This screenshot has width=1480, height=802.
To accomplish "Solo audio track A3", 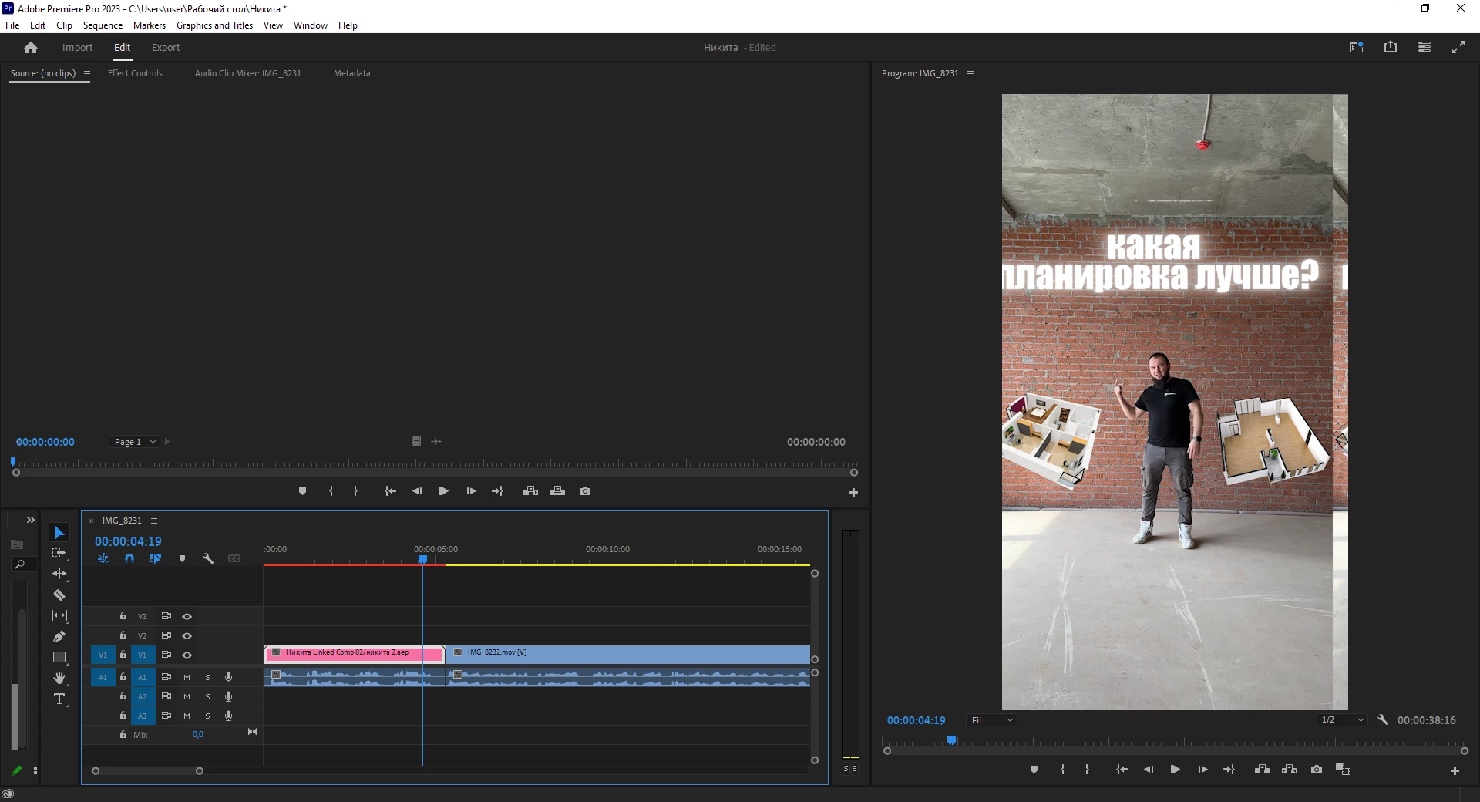I will (x=207, y=716).
